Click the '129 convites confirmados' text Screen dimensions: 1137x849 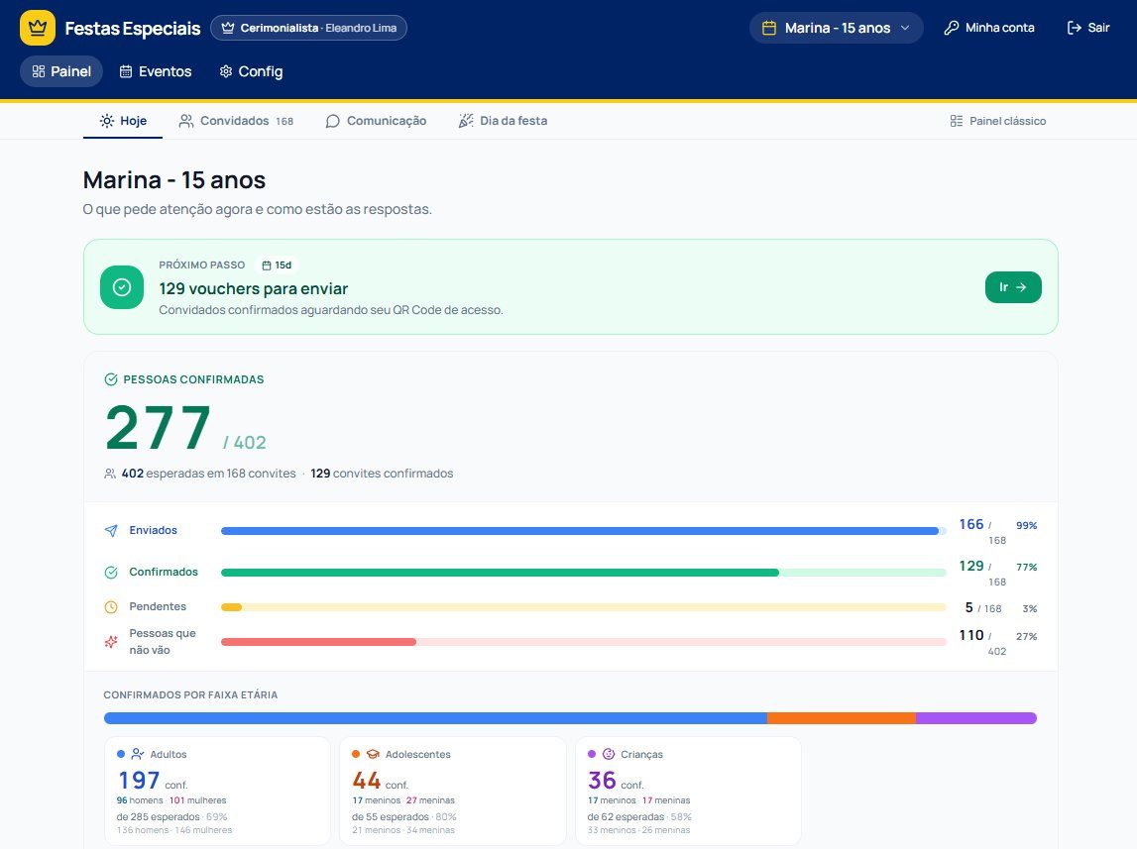(382, 474)
